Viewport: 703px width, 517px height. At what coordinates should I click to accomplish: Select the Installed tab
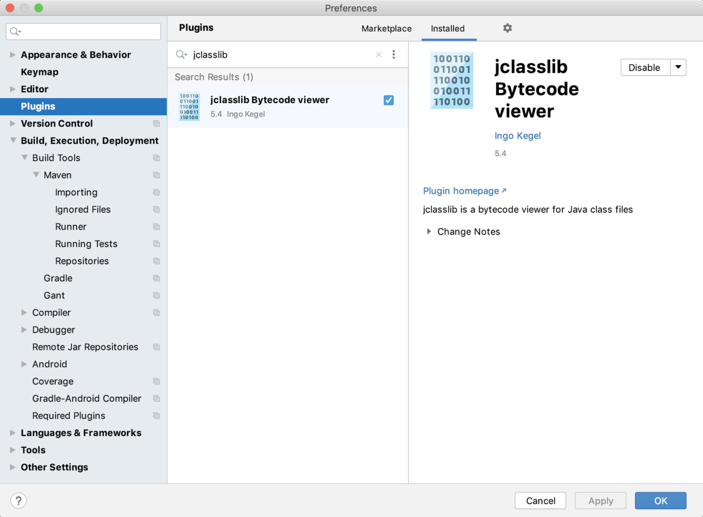pos(448,28)
